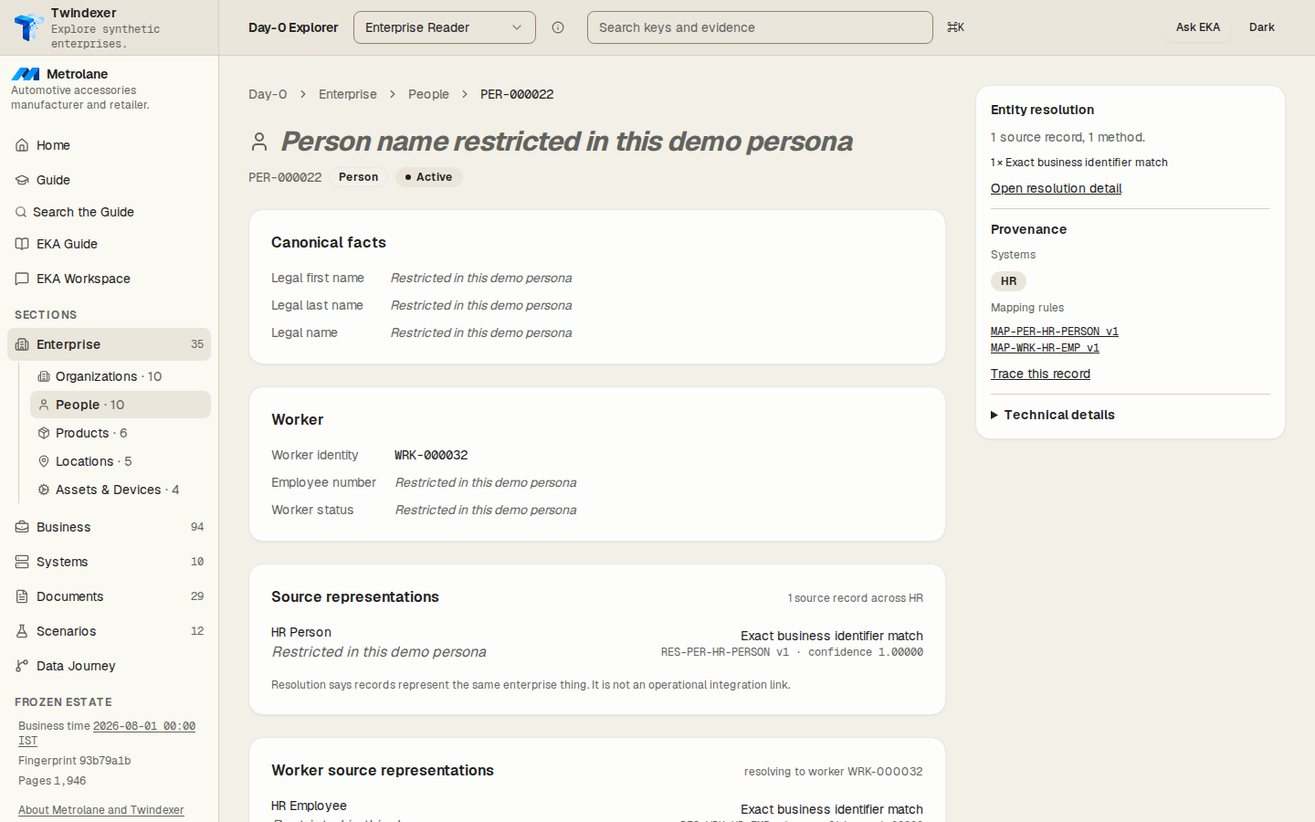Viewport: 1315px width, 822px height.
Task: Click the Person type badge
Action: (358, 177)
